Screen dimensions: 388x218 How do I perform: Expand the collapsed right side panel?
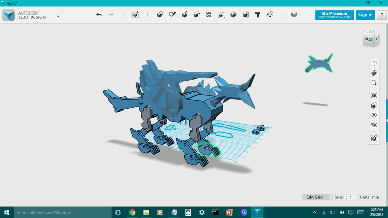coord(387,121)
